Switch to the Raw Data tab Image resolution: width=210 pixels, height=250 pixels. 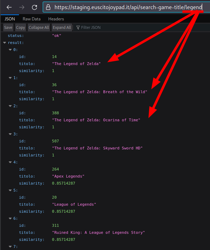[32, 19]
